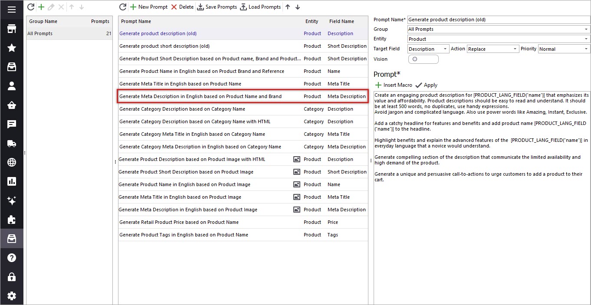Select Generate Meta Description in English based on Product Image

[x=243, y=210]
